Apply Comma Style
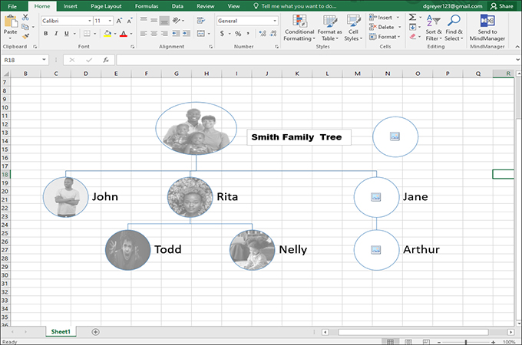Screen dimensions: 522x345 pos(249,34)
